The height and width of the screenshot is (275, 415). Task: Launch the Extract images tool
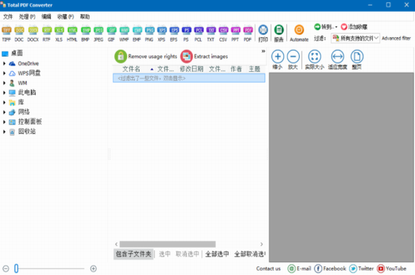pos(186,56)
